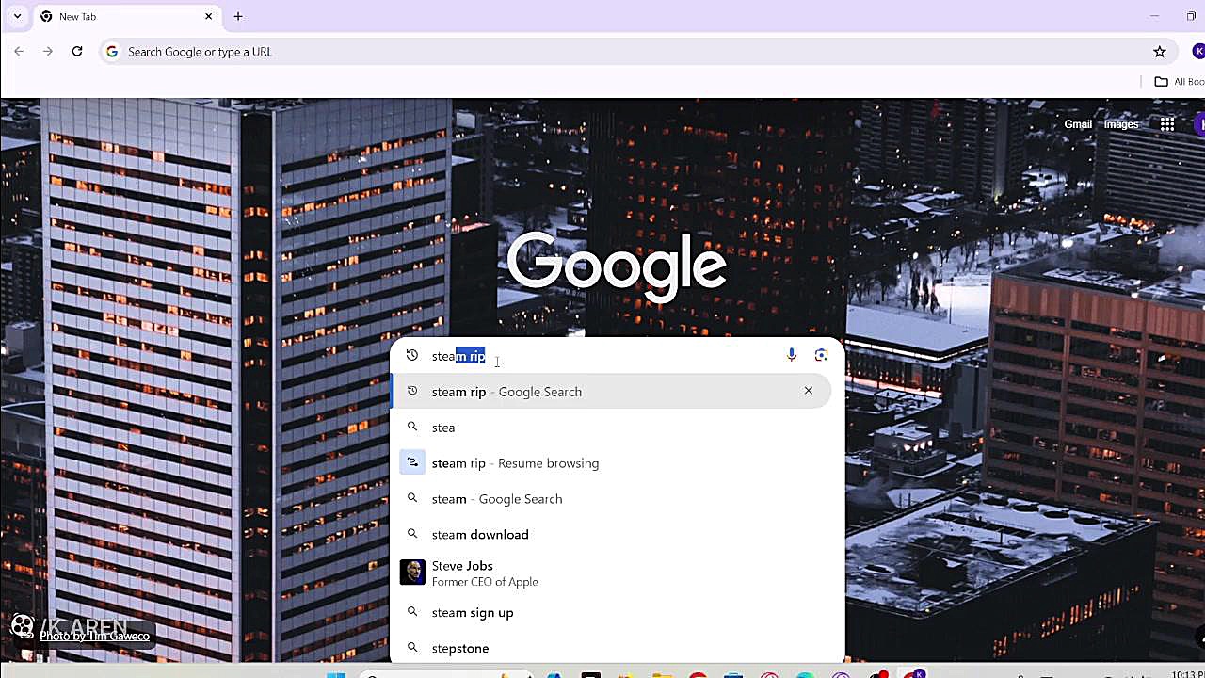Open the Gmail link
The height and width of the screenshot is (678, 1205).
(1078, 124)
